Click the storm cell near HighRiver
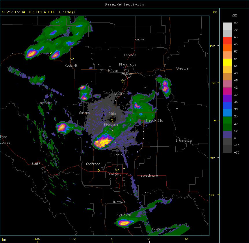 [x=124, y=223]
